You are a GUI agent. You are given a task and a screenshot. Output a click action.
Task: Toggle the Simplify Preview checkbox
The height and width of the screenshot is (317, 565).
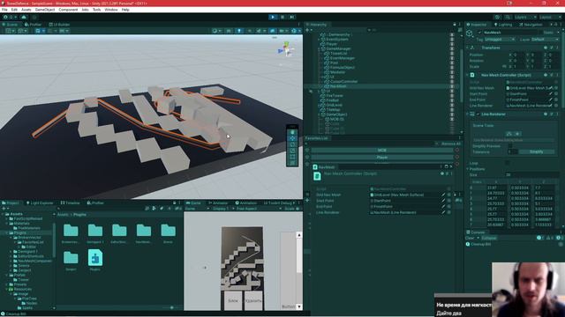510,146
